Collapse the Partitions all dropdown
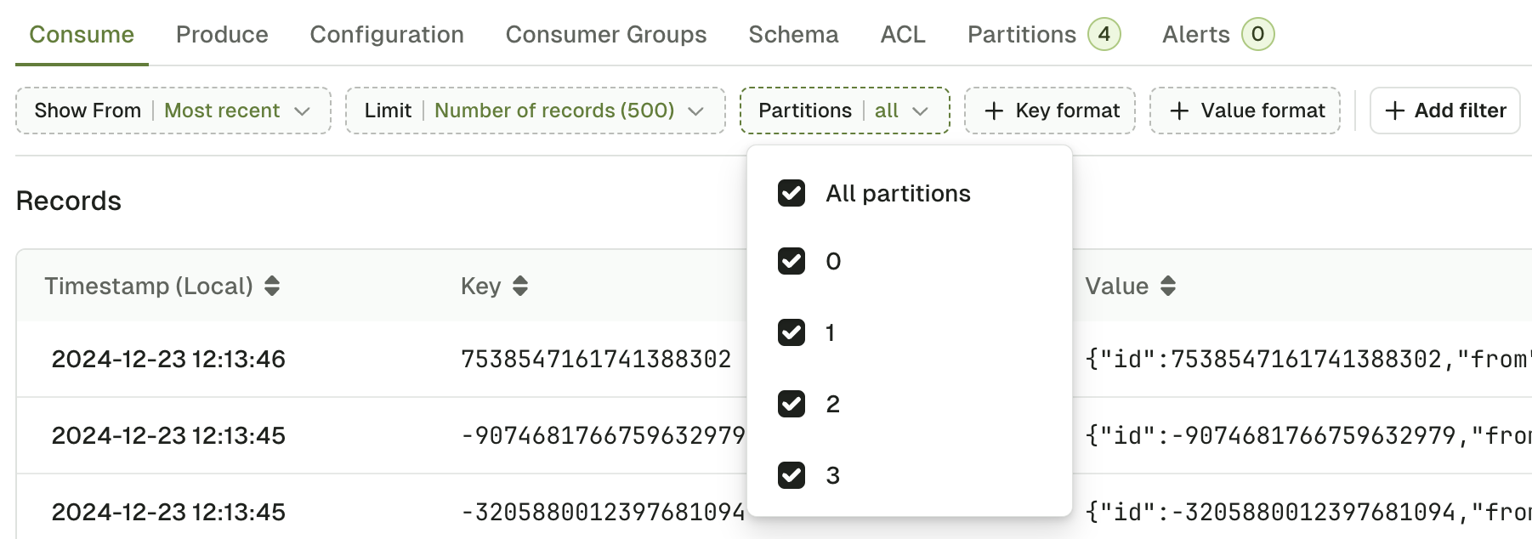Viewport: 1532px width, 539px height. [844, 111]
